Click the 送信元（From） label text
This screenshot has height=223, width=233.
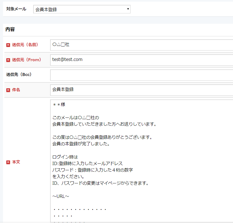click(26, 60)
